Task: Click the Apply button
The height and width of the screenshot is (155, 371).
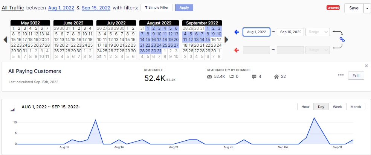Action: click(184, 8)
